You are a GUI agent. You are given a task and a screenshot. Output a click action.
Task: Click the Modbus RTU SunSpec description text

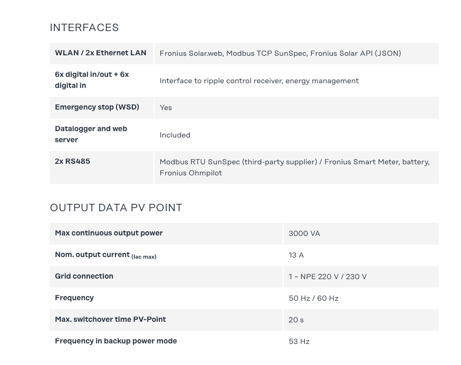tap(294, 167)
